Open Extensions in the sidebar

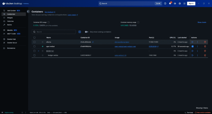[14, 48]
